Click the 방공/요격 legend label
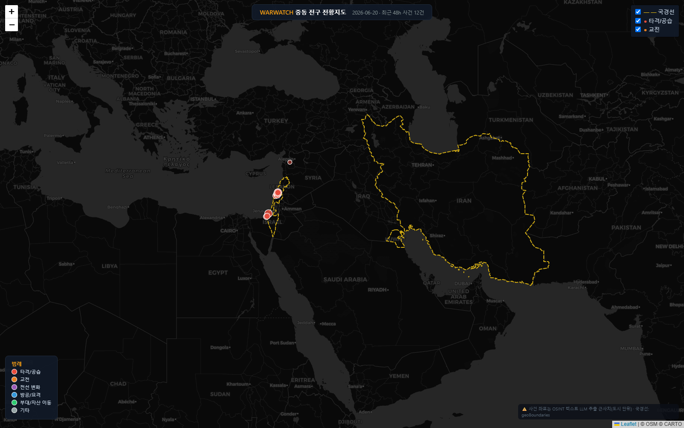 [x=30, y=395]
